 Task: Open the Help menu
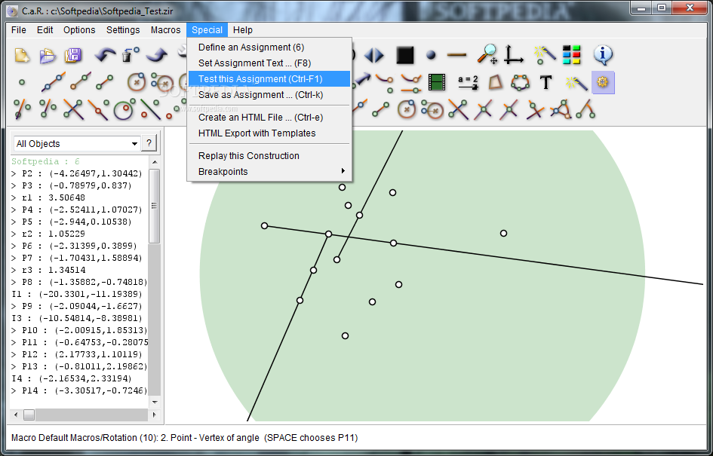coord(243,30)
